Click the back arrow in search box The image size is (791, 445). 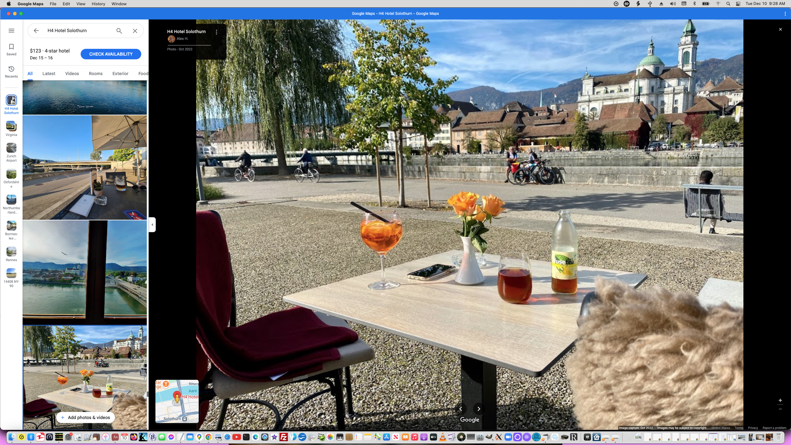tap(36, 31)
